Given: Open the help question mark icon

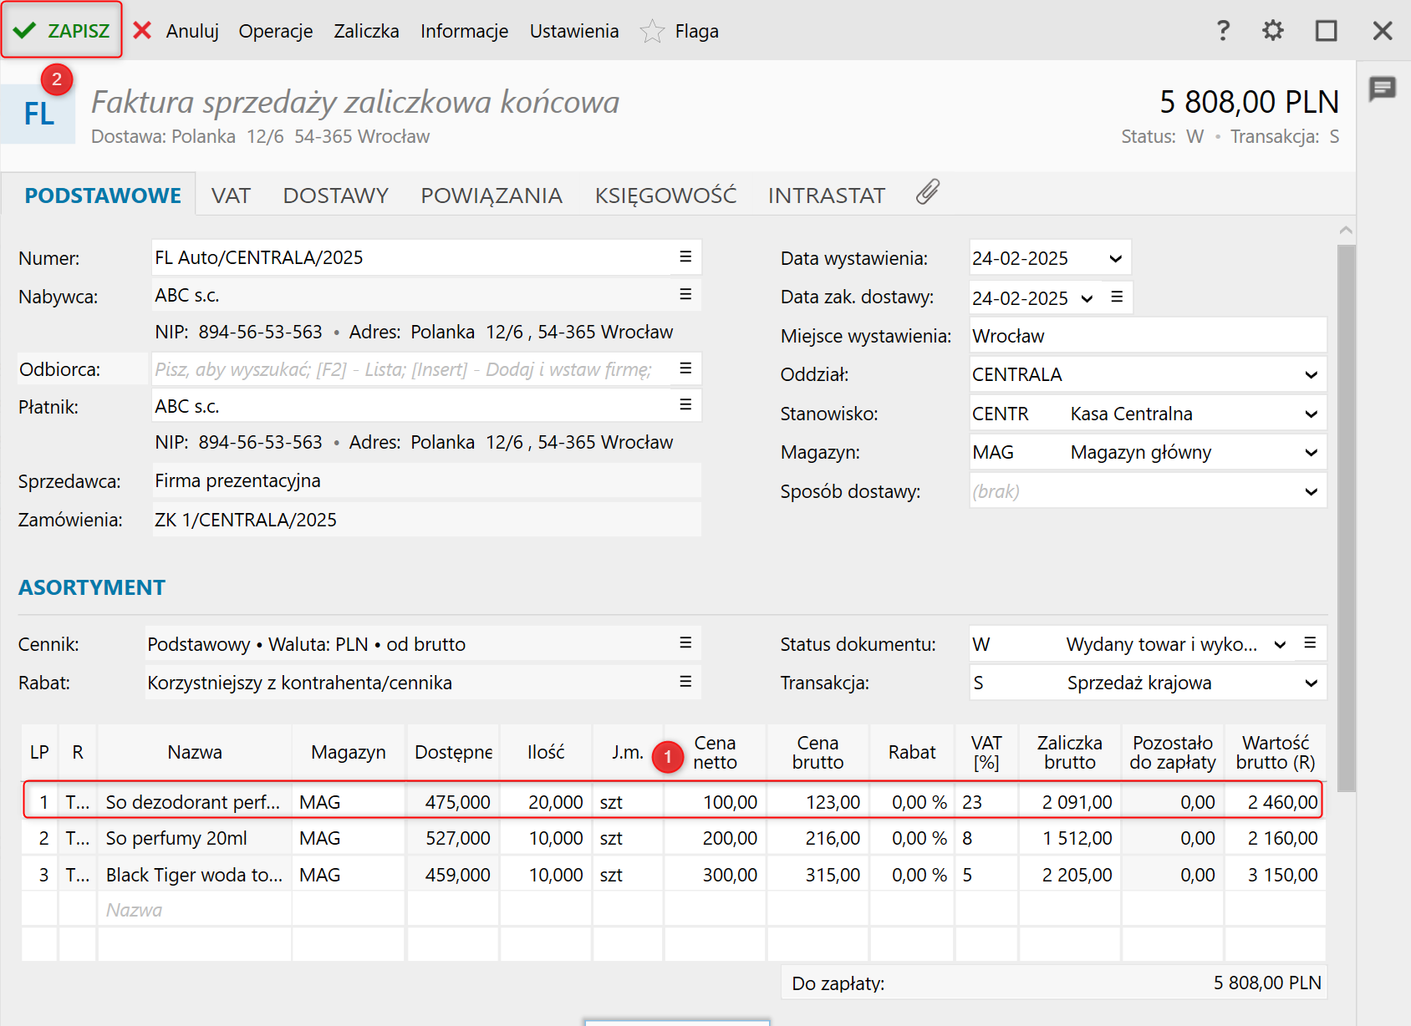Looking at the screenshot, I should pos(1223,31).
